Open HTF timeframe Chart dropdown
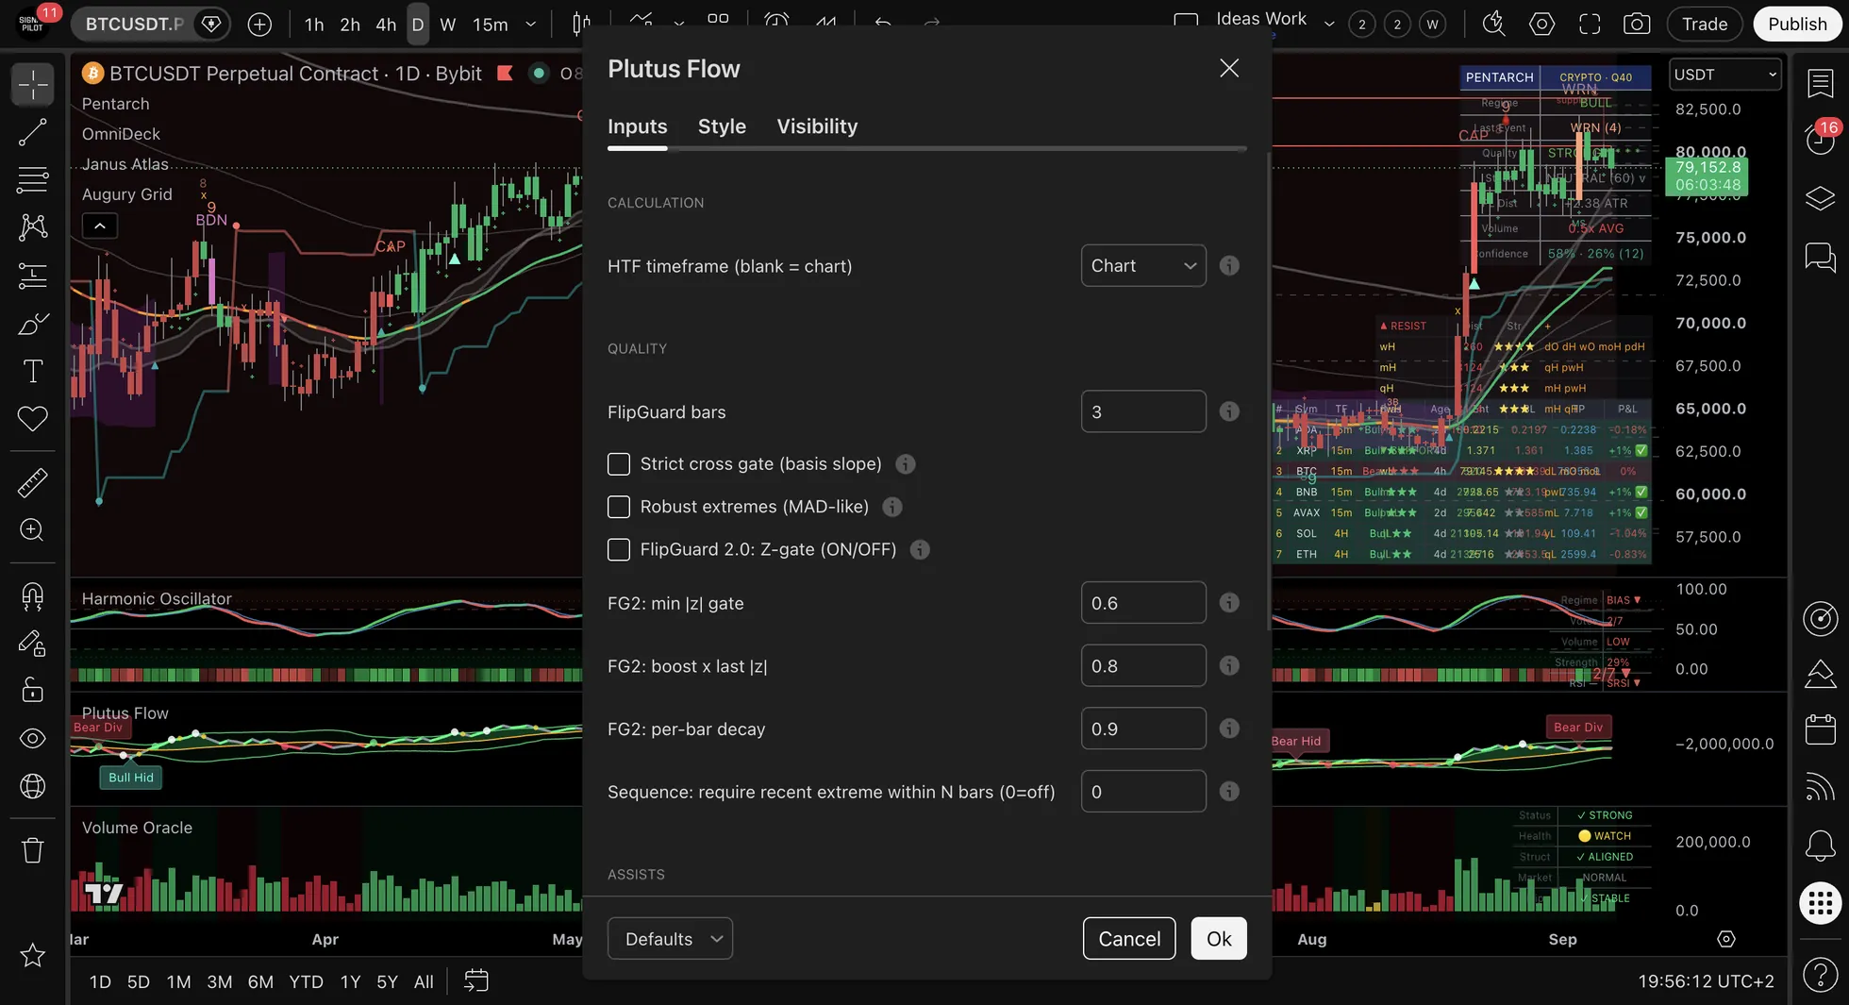This screenshot has width=1849, height=1005. point(1143,265)
